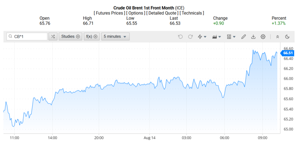Select the pencil drawing tool
297x141 pixels.
pyautogui.click(x=244, y=37)
